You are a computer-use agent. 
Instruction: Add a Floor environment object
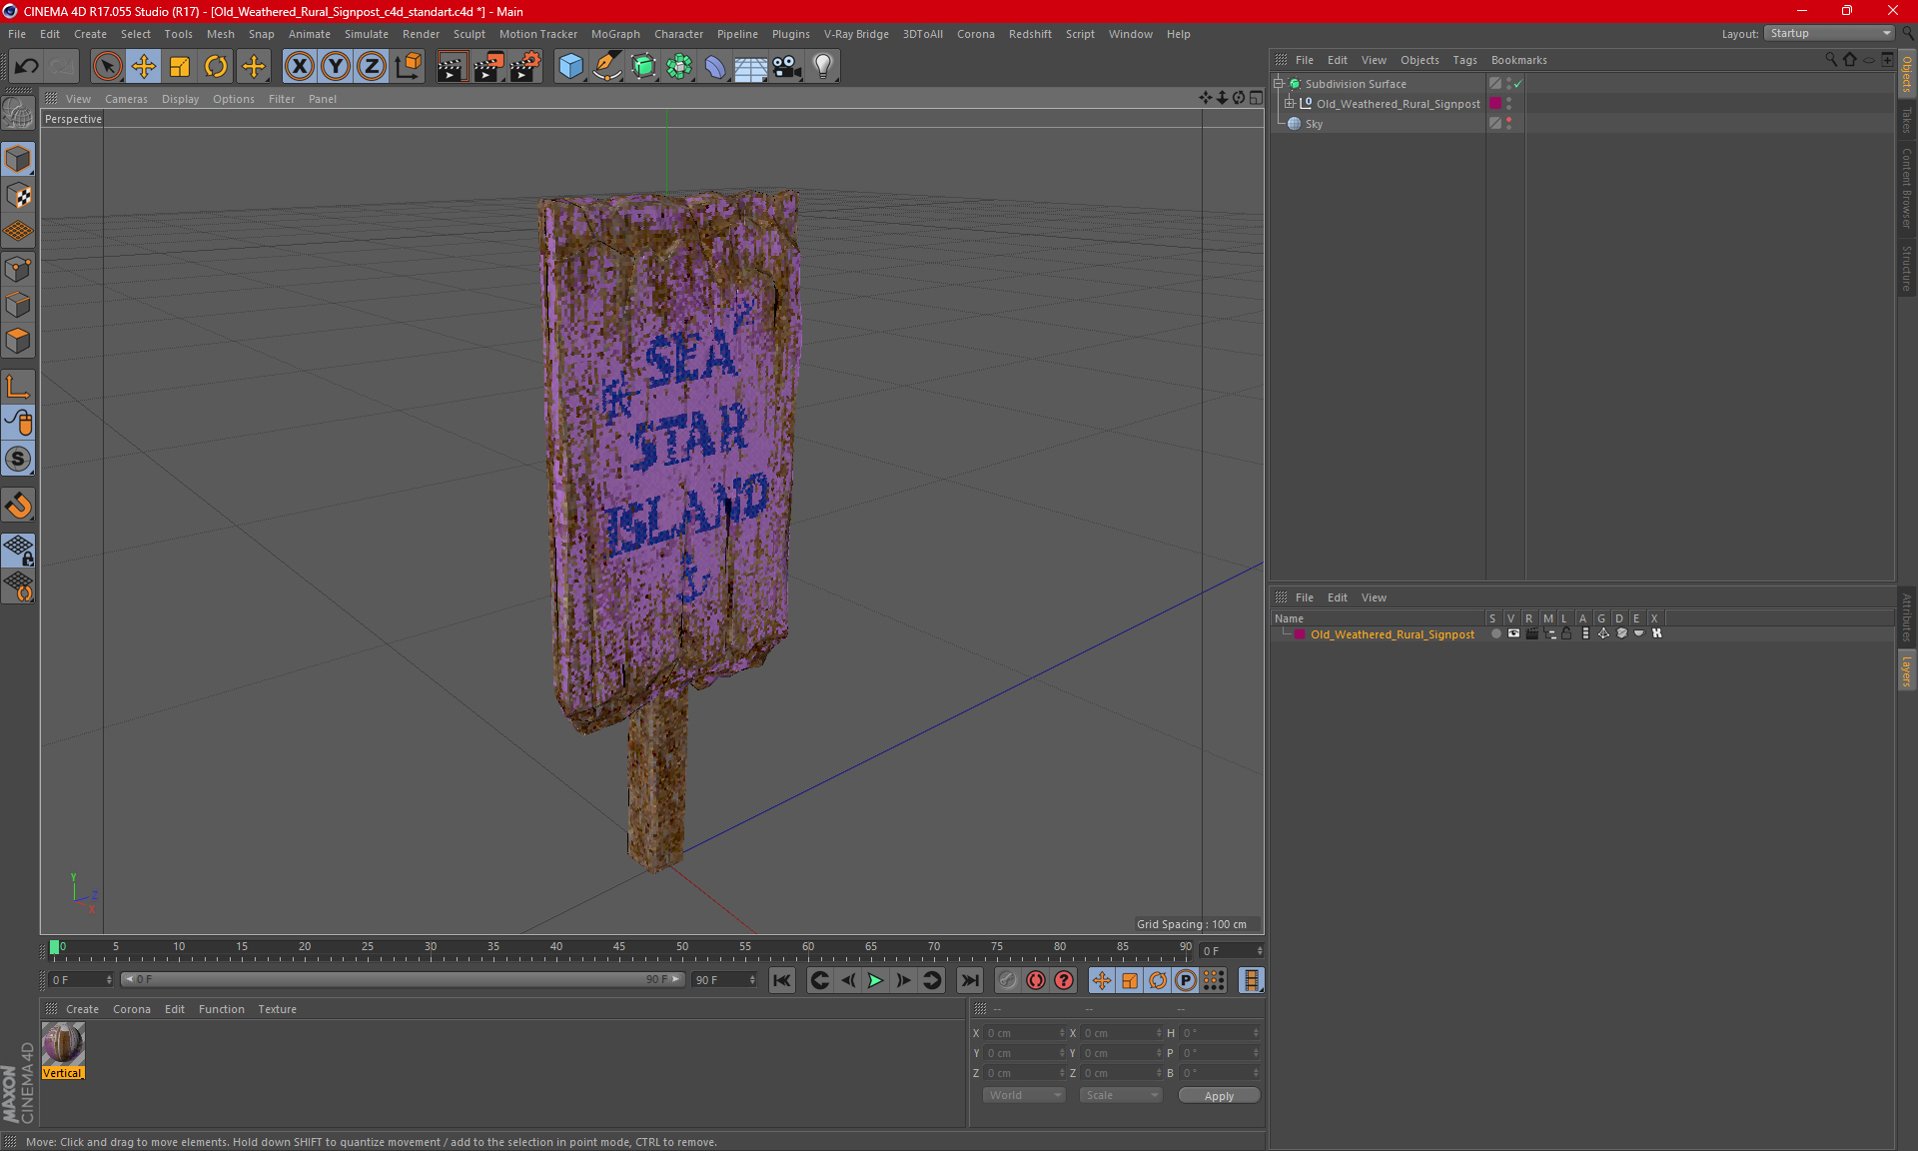751,66
